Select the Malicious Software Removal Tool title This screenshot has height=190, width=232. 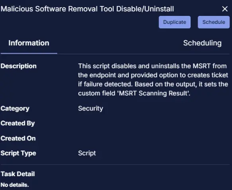click(87, 9)
